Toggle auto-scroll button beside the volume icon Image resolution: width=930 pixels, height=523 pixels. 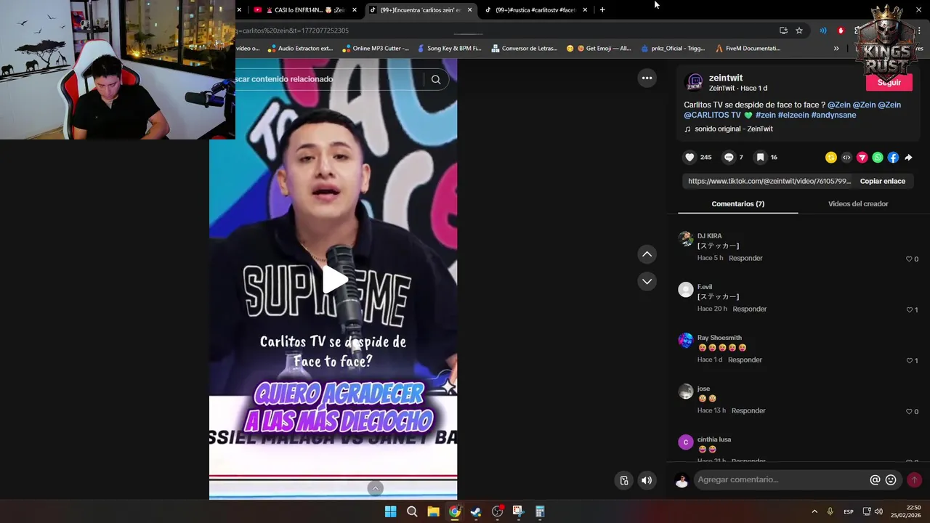623,480
